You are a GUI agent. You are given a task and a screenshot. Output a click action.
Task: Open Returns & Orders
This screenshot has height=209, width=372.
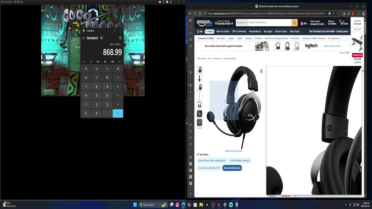[x=332, y=23]
